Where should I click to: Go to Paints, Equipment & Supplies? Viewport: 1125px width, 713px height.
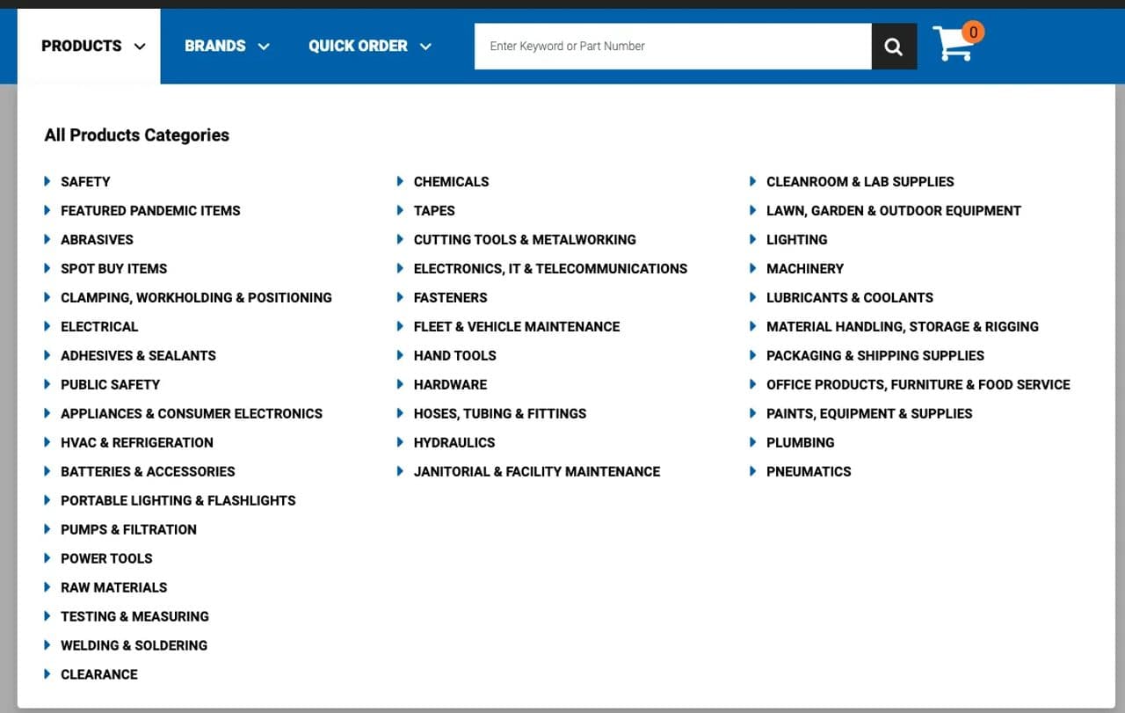pyautogui.click(x=869, y=414)
